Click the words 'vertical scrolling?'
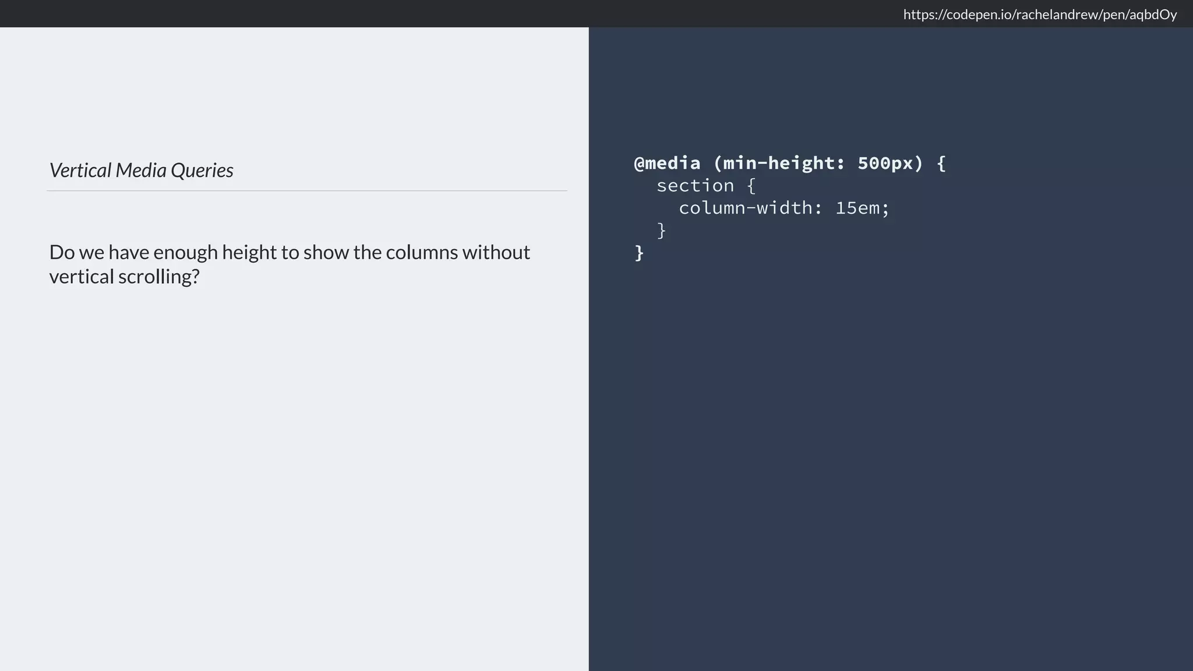 tap(124, 277)
